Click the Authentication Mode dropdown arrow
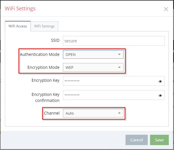Image resolution: width=174 pixels, height=150 pixels. 119,54
